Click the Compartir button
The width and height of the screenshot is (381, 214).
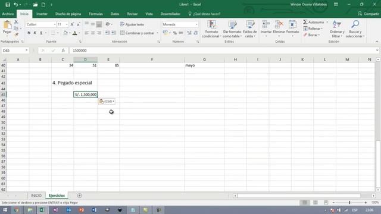coord(368,14)
